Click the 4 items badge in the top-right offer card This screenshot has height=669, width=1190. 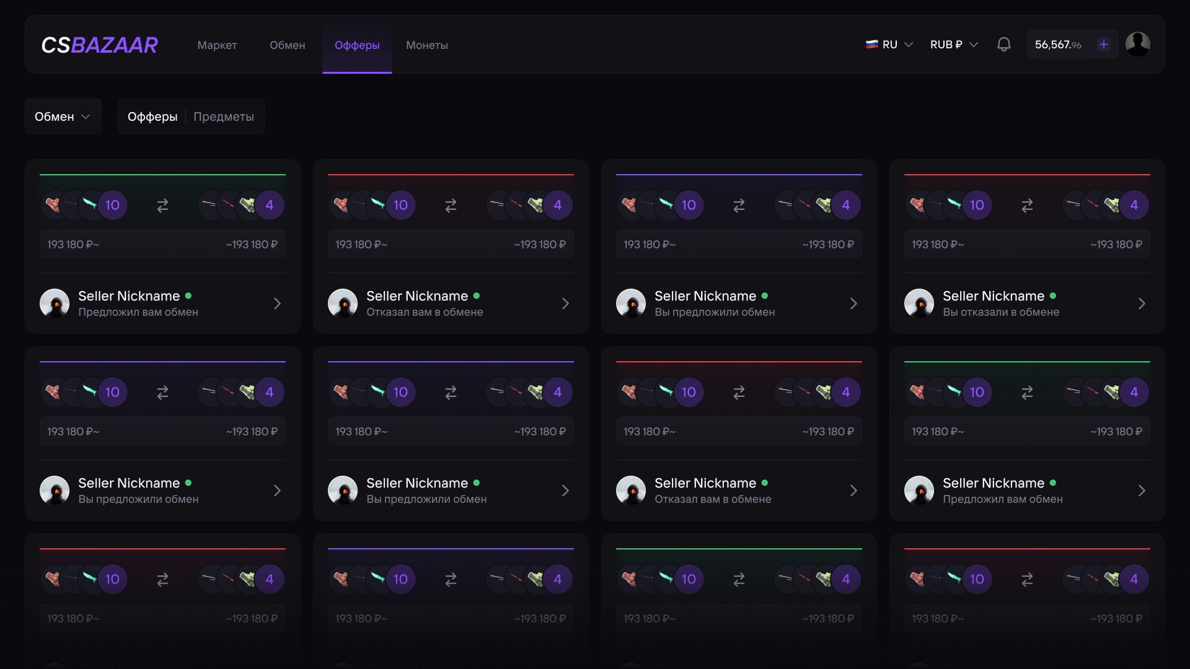[1134, 206]
